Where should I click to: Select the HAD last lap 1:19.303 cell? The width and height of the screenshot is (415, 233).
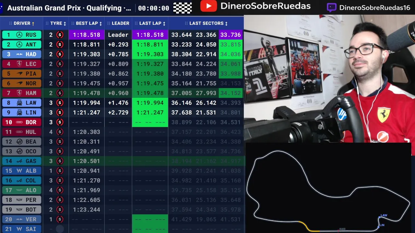[x=150, y=54]
